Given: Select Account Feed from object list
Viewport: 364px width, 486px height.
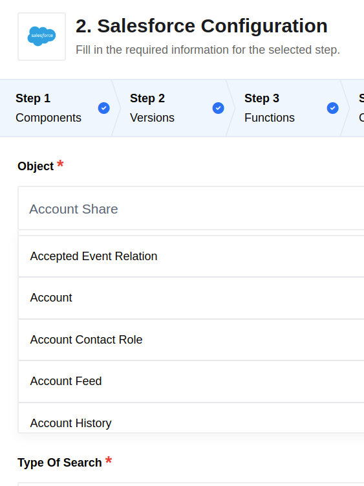Looking at the screenshot, I should (x=191, y=381).
